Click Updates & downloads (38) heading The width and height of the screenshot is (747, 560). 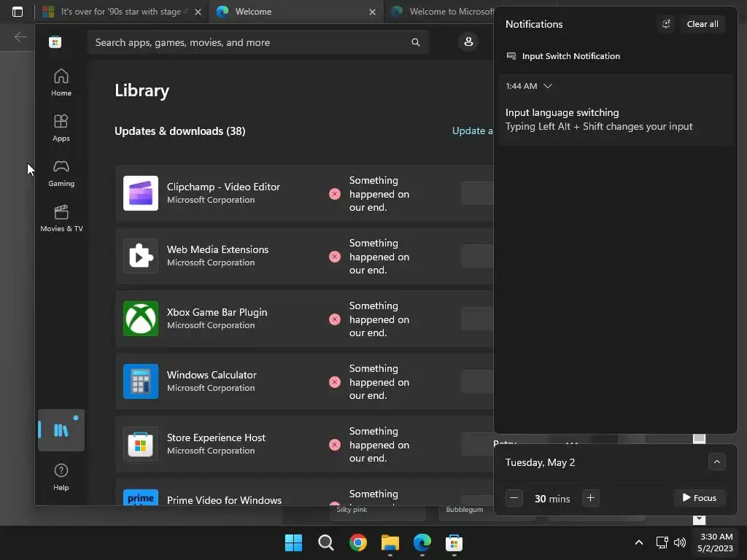(x=180, y=131)
